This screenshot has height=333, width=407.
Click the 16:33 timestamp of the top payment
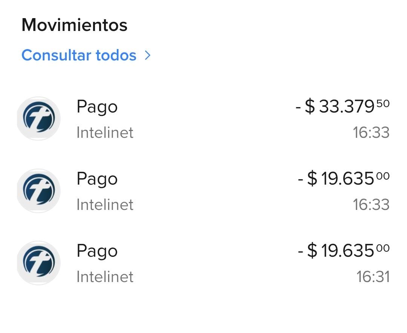tap(371, 133)
